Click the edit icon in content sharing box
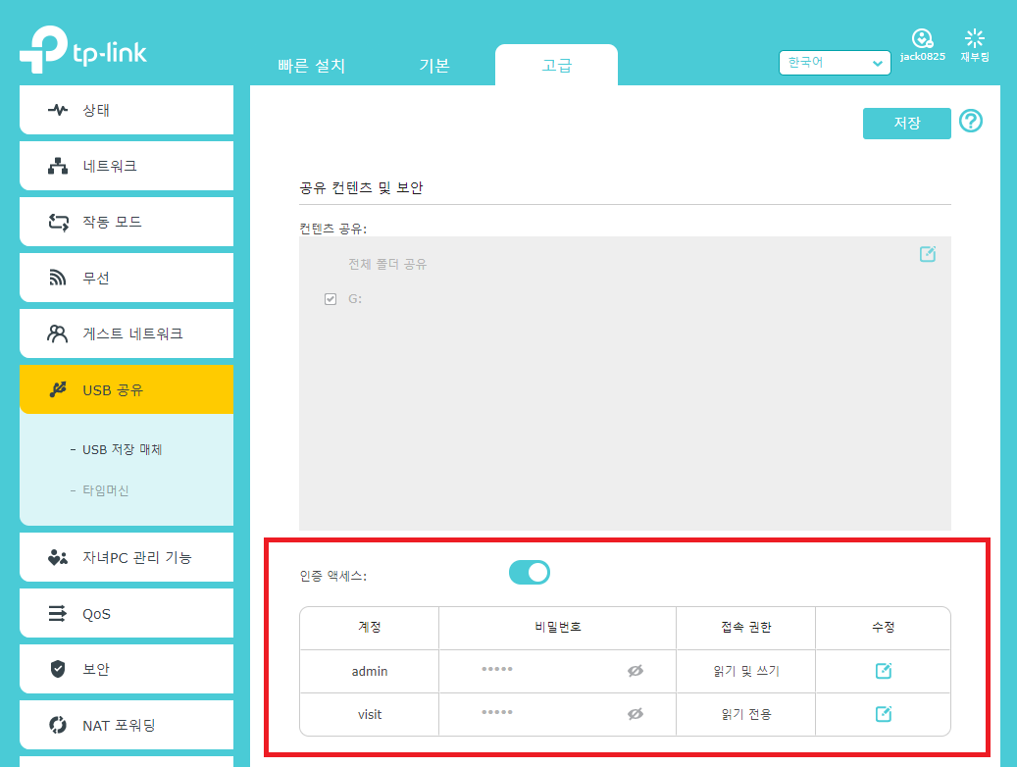This screenshot has height=767, width=1017. click(928, 254)
